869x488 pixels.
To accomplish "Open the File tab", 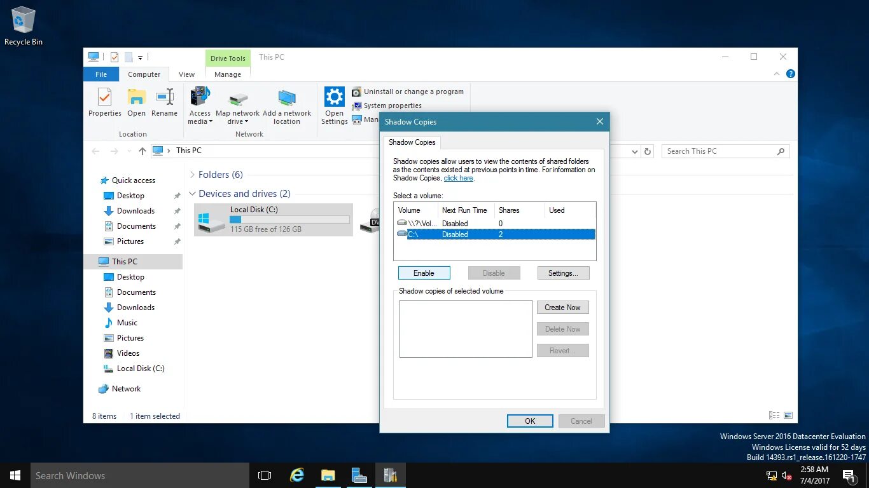I will 101,74.
